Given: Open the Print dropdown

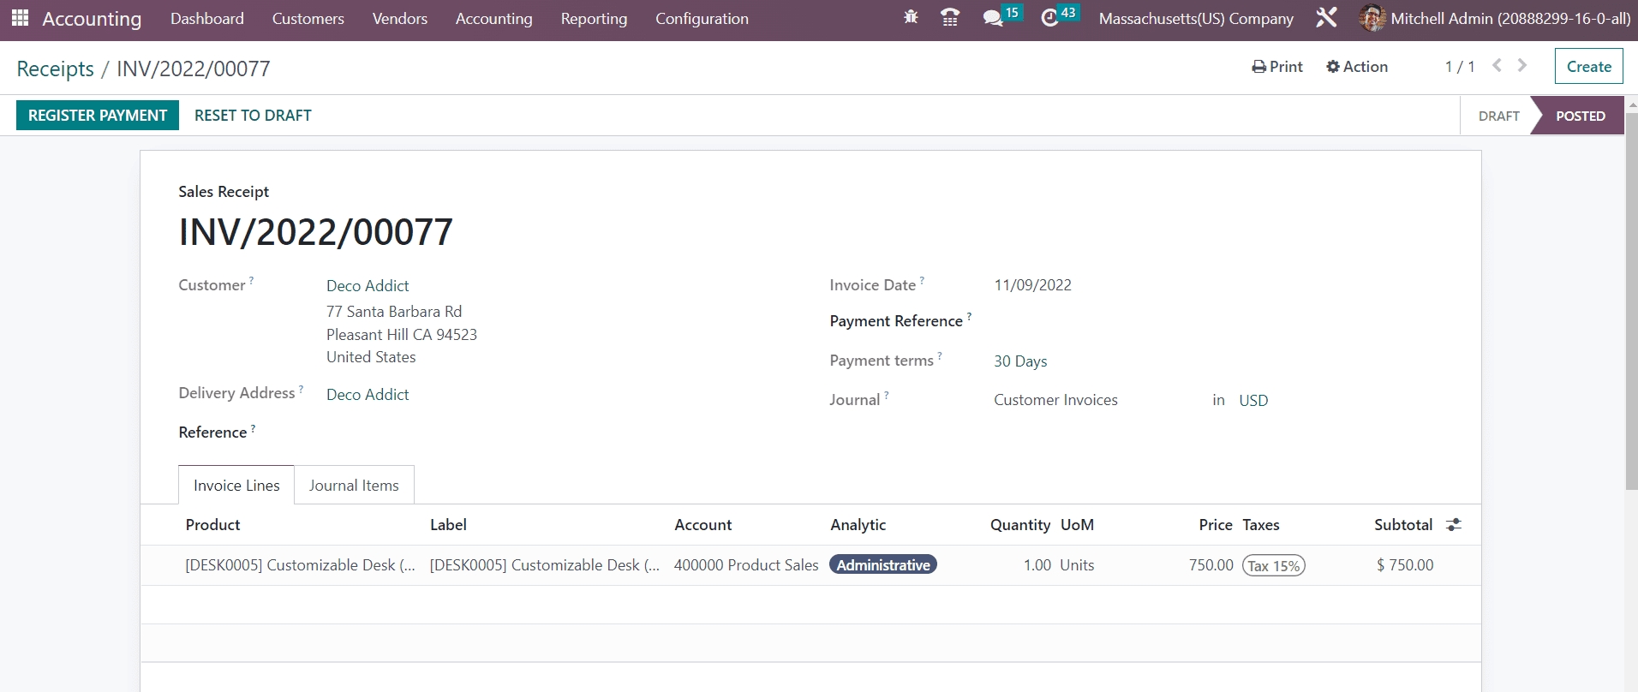Looking at the screenshot, I should coord(1277,67).
